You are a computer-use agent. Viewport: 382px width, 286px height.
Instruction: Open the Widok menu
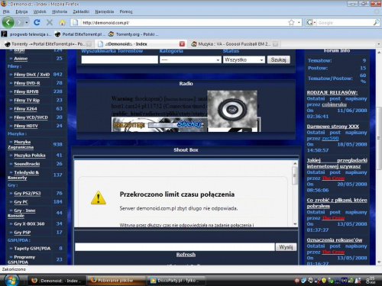pyautogui.click(x=40, y=11)
